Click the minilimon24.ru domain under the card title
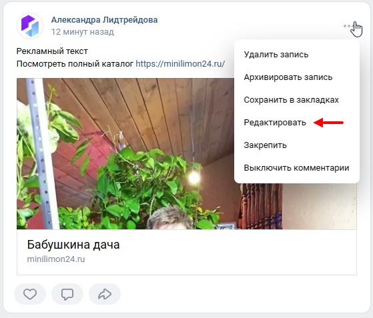The height and width of the screenshot is (318, 373). [56, 259]
